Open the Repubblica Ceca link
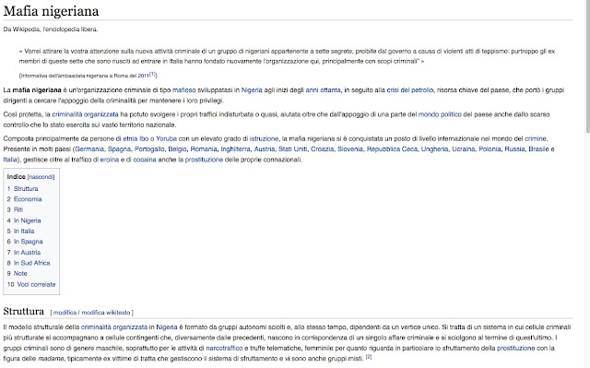The height and width of the screenshot is (368, 590). [392, 149]
